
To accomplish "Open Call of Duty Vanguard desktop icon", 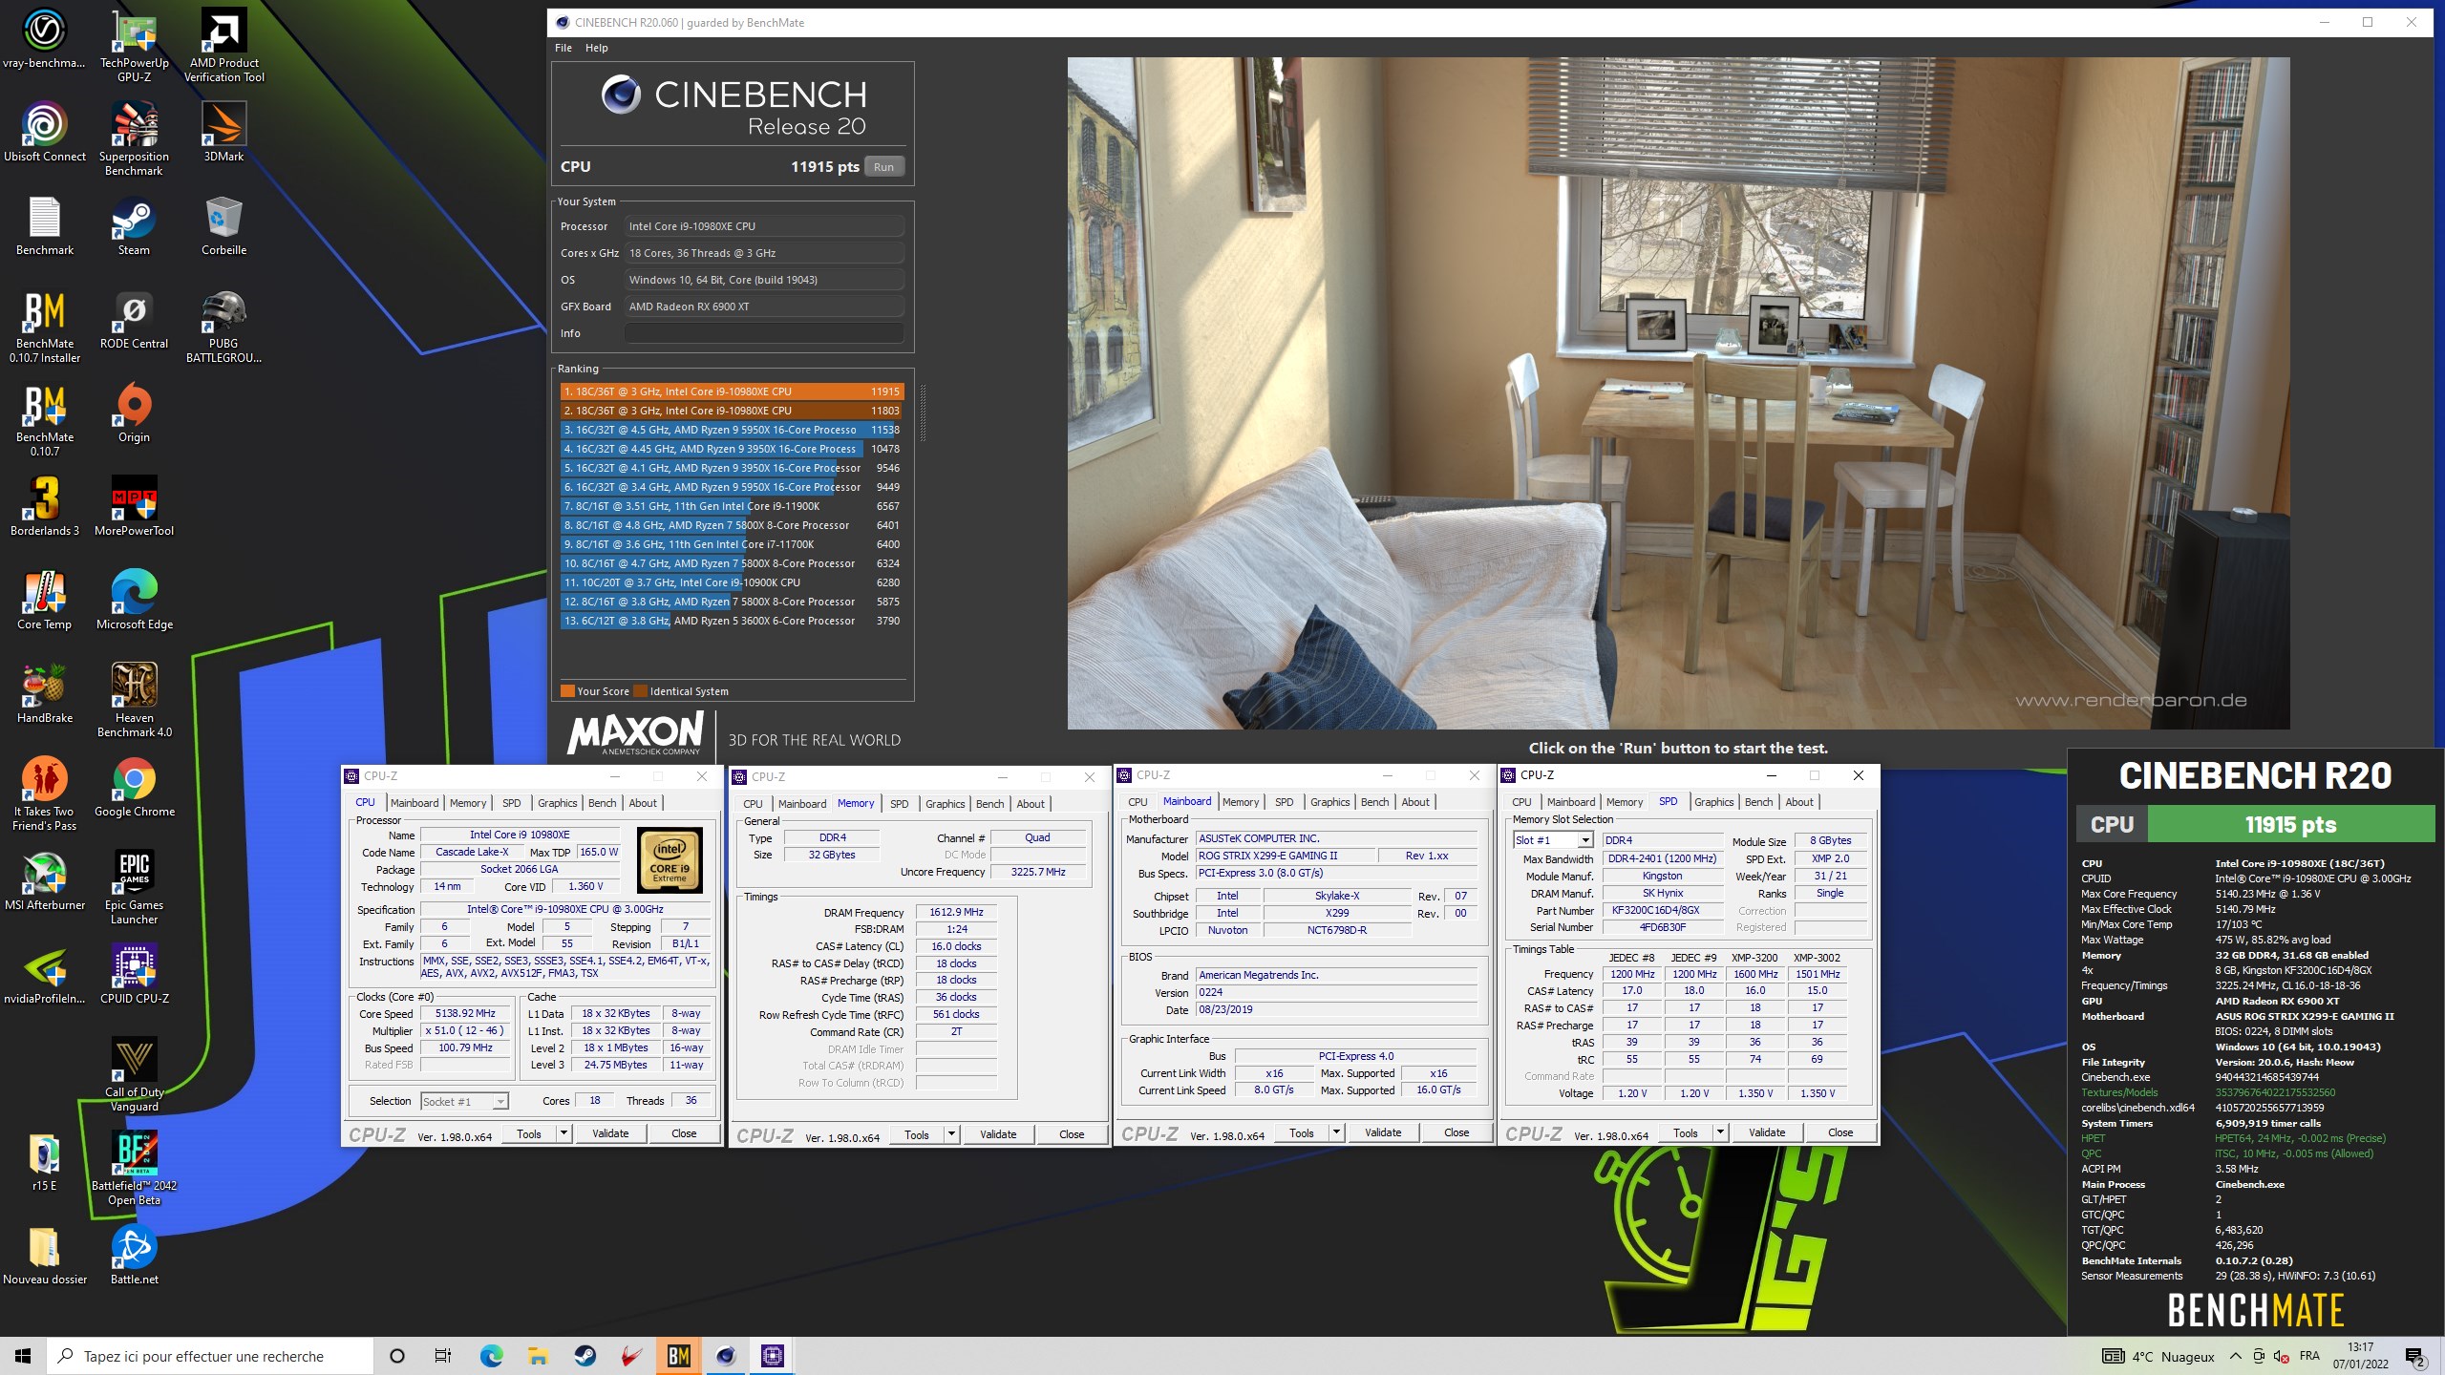I will click(134, 1074).
